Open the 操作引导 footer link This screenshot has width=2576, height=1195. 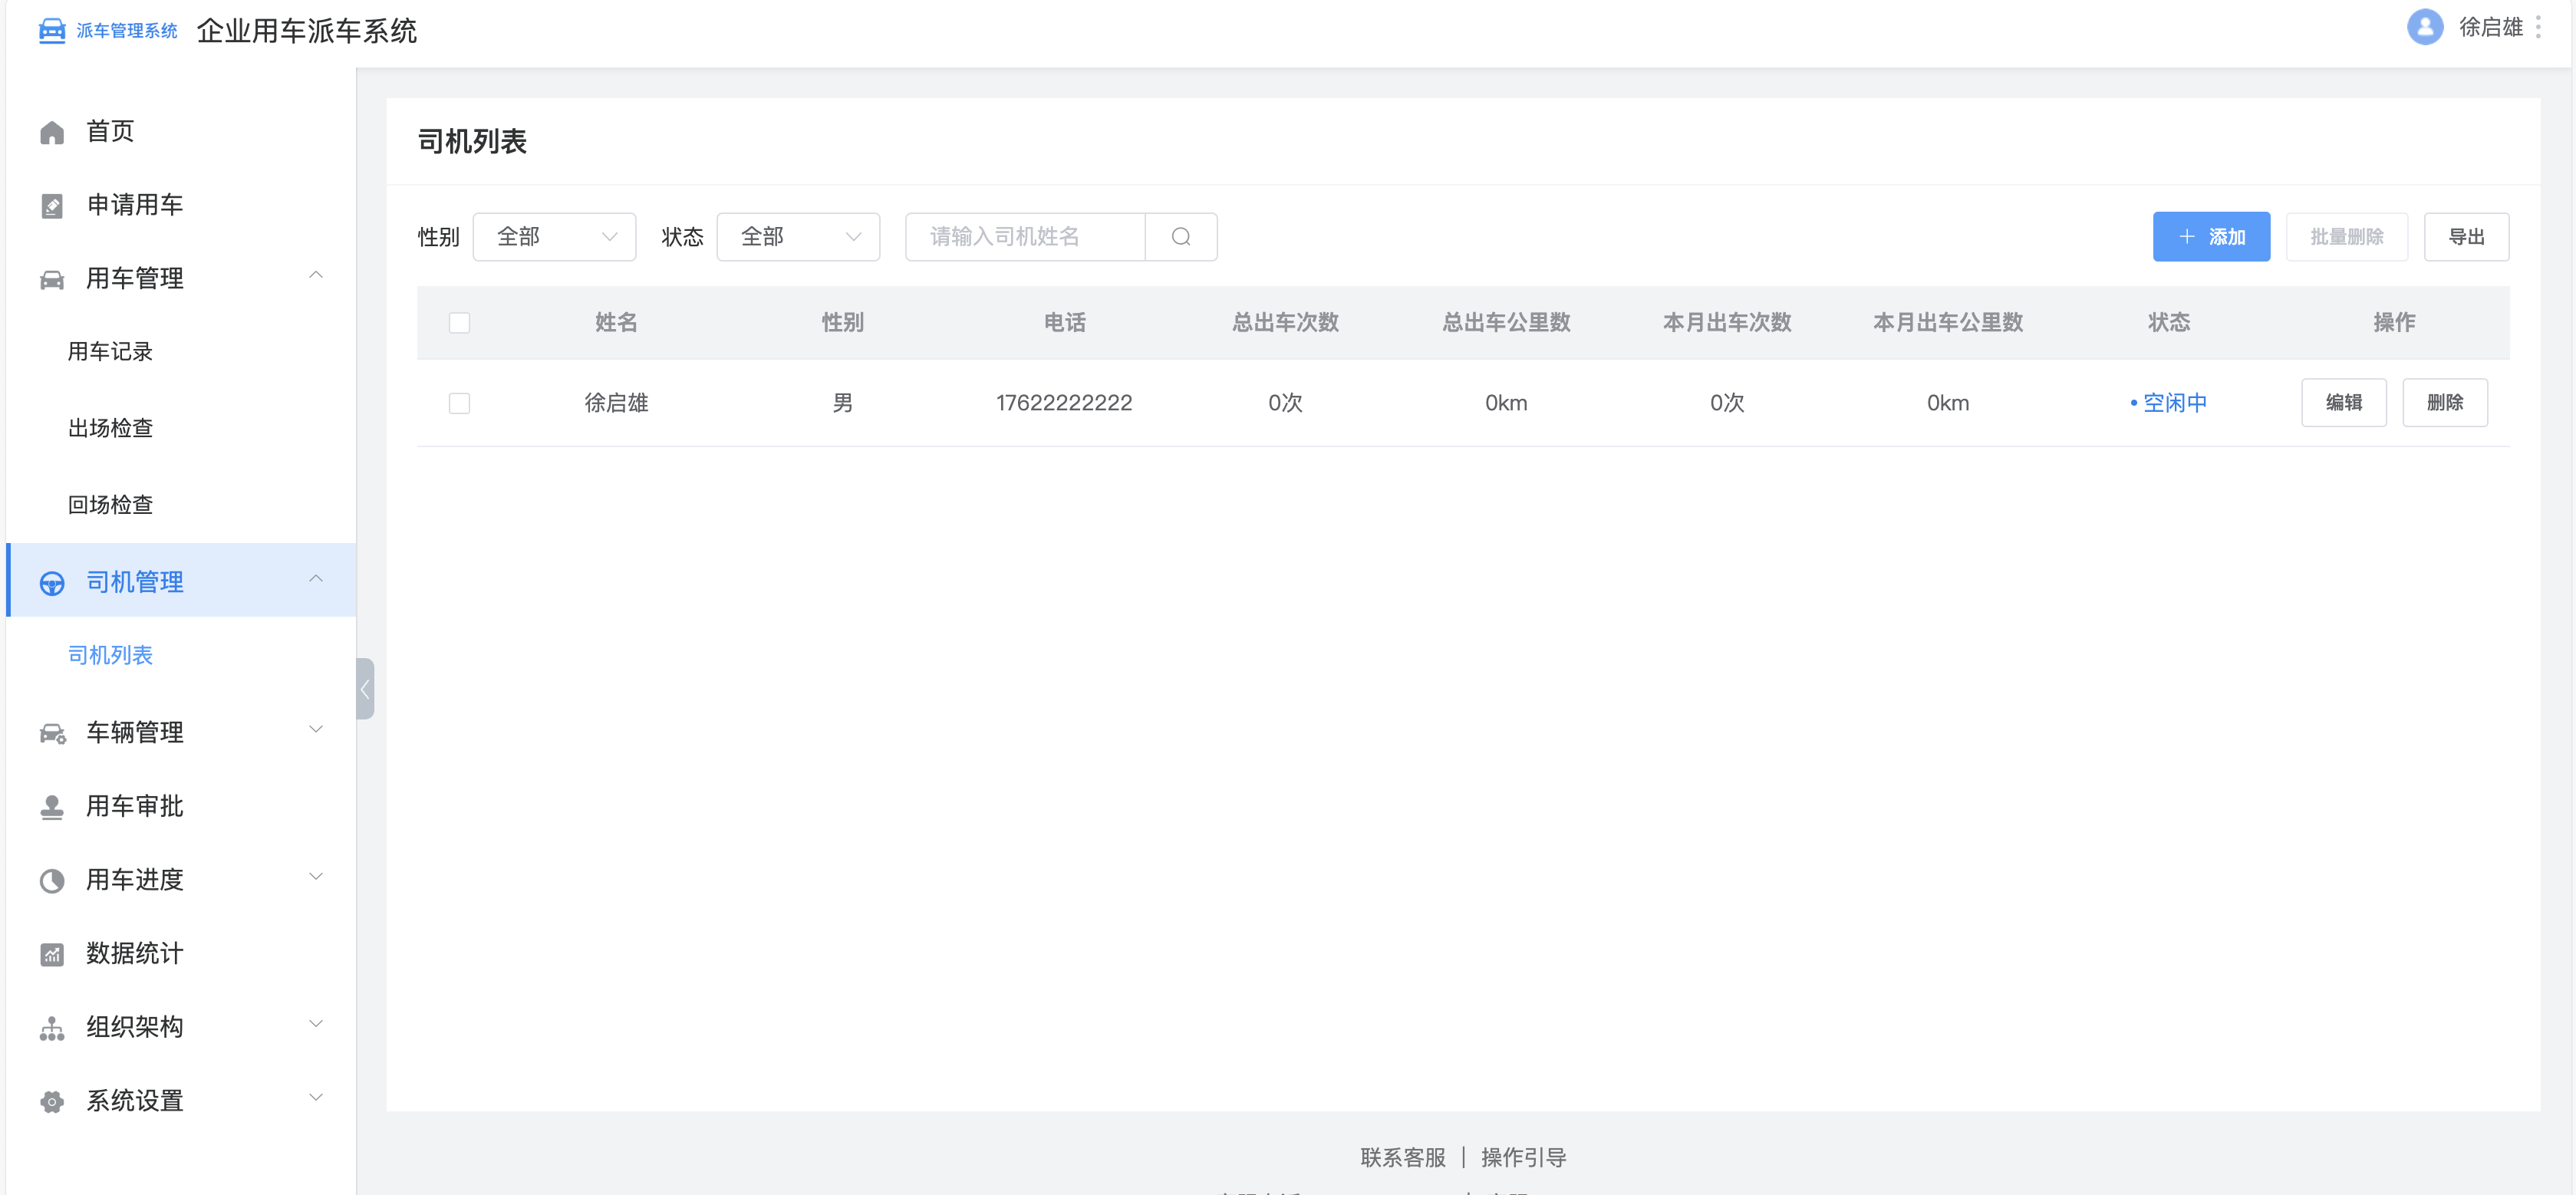[1523, 1158]
